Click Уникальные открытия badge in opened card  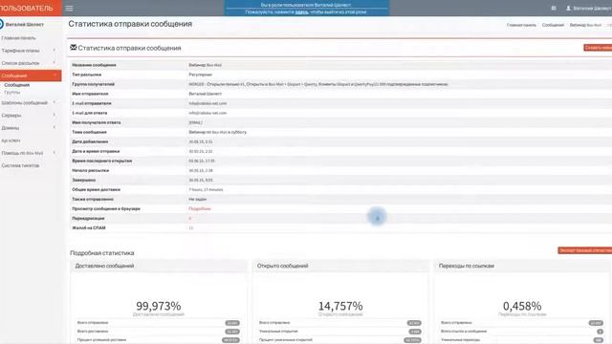coord(414,332)
